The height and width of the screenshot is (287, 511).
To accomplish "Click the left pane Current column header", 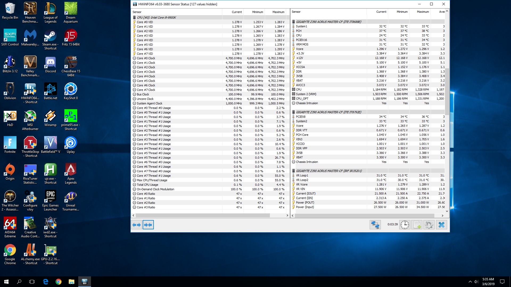I will 233,12.
